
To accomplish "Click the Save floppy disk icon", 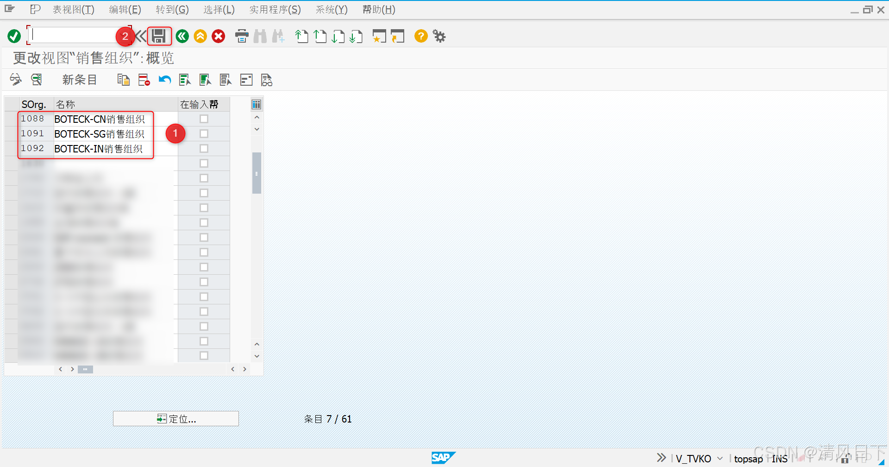I will pyautogui.click(x=159, y=36).
